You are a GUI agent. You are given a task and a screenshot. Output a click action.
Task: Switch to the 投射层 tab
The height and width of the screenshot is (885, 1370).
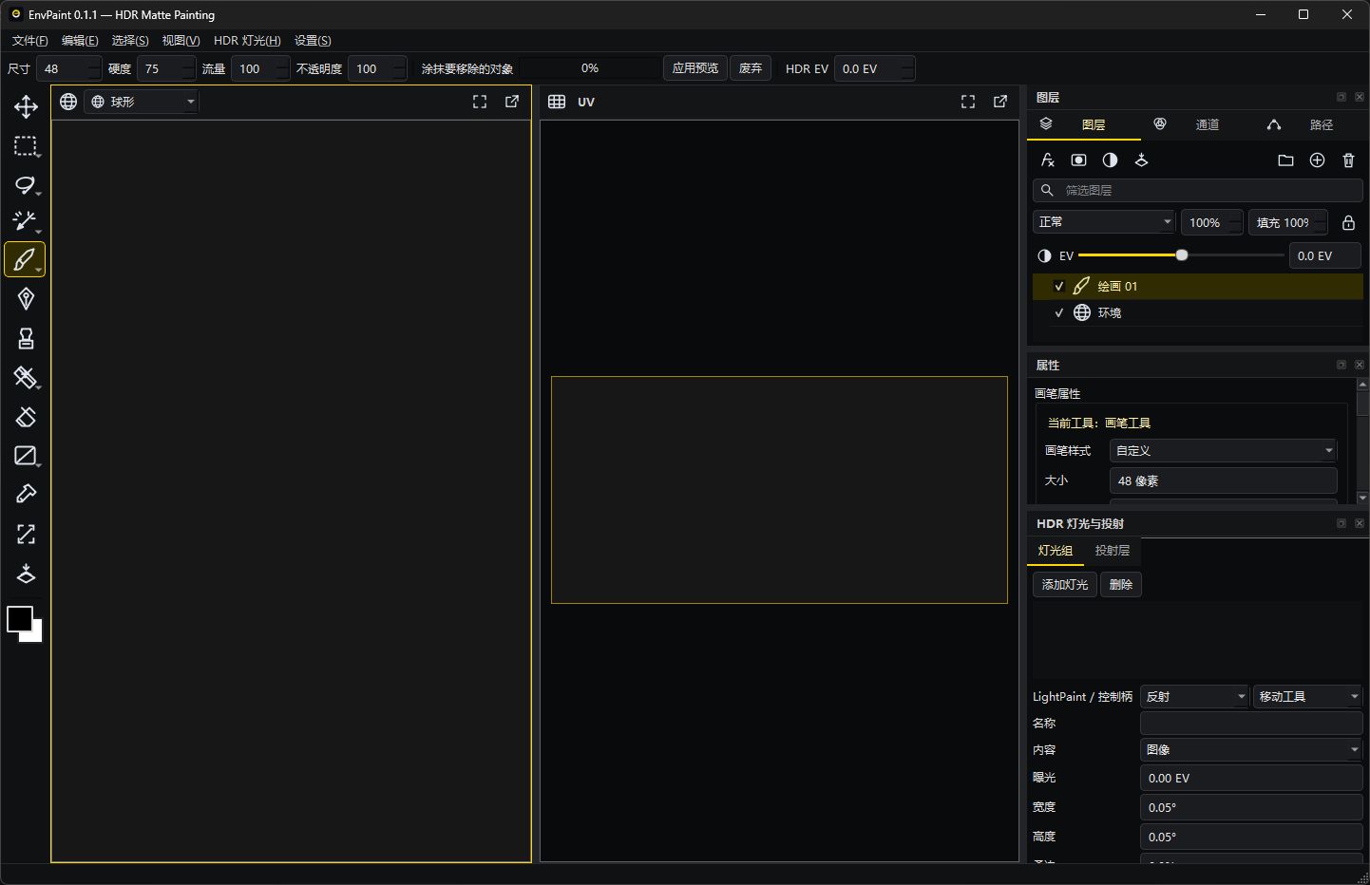pos(1113,551)
